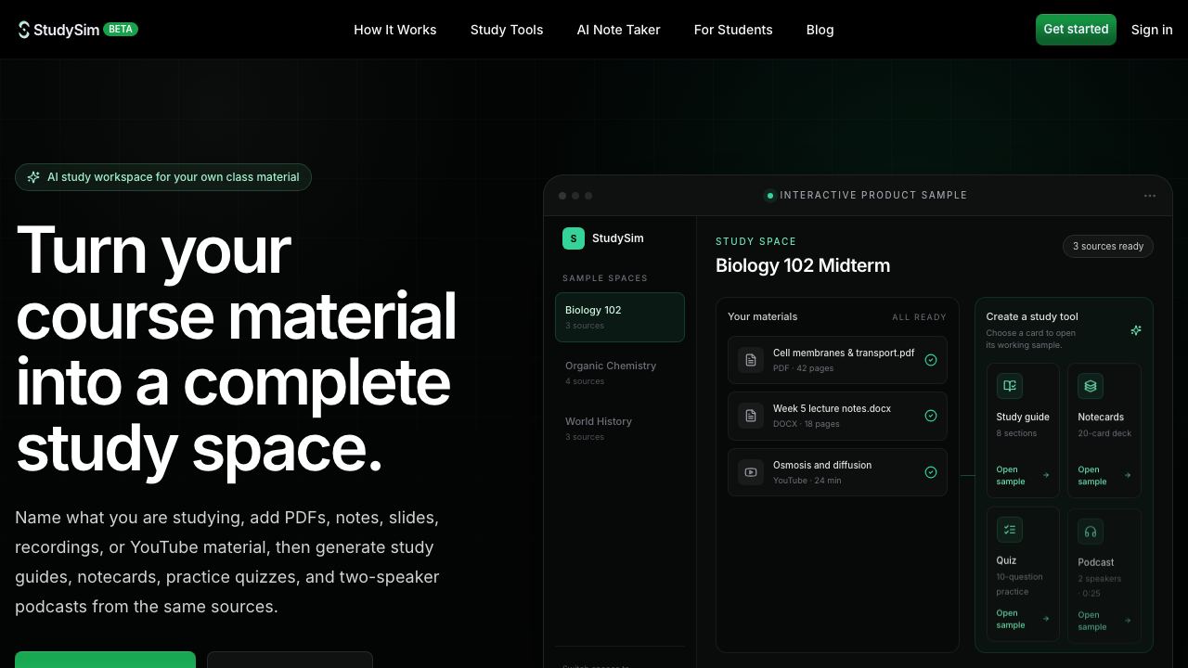The width and height of the screenshot is (1188, 668).
Task: Click the Osmosis and diffusion video title
Action: click(x=822, y=465)
